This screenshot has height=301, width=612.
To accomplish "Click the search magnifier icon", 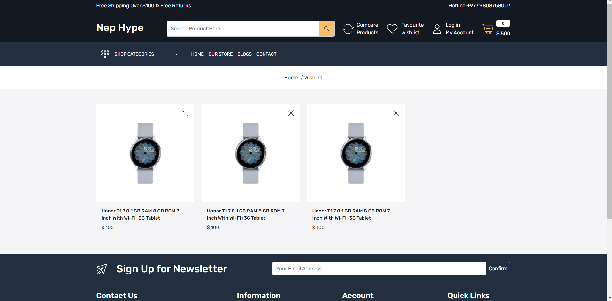I will (326, 28).
